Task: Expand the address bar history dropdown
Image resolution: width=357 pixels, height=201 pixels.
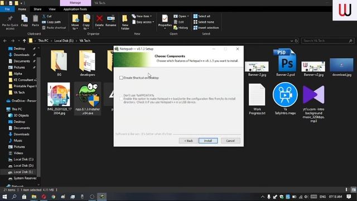Action: (x=292, y=41)
